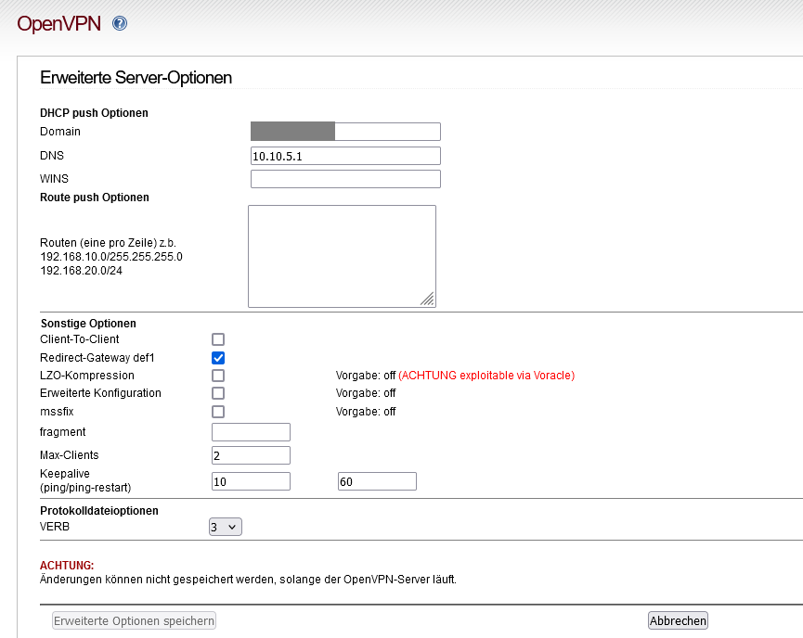Click 'Vorgabe: off' beside Erweiterte Konfiguration
Image resolution: width=803 pixels, height=638 pixels.
pyautogui.click(x=366, y=393)
